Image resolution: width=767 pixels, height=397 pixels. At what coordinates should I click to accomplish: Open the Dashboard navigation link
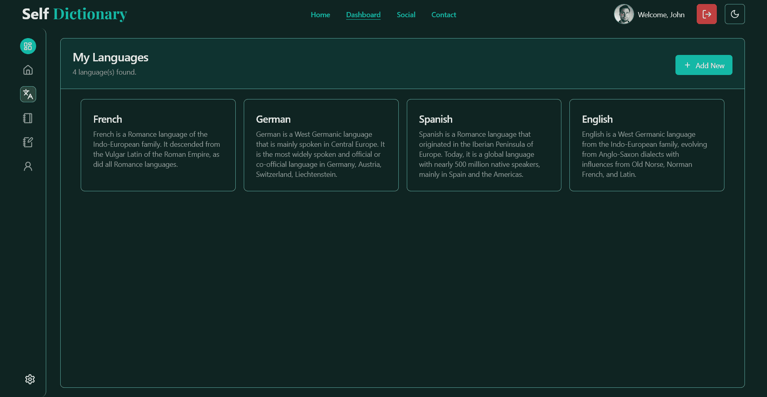tap(363, 15)
